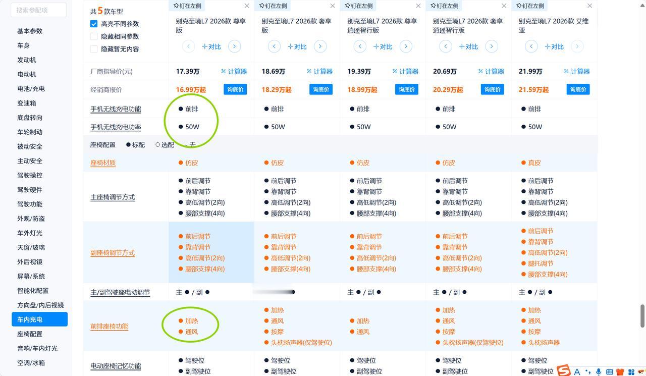Remove the 20.69万 奢享逍遥智行版 column with its X
The height and width of the screenshot is (376, 646).
[x=504, y=6]
